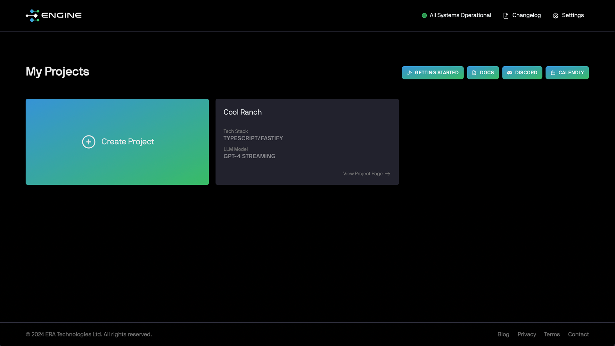This screenshot has height=346, width=615.
Task: Click the Getting Started tool icon
Action: point(409,73)
